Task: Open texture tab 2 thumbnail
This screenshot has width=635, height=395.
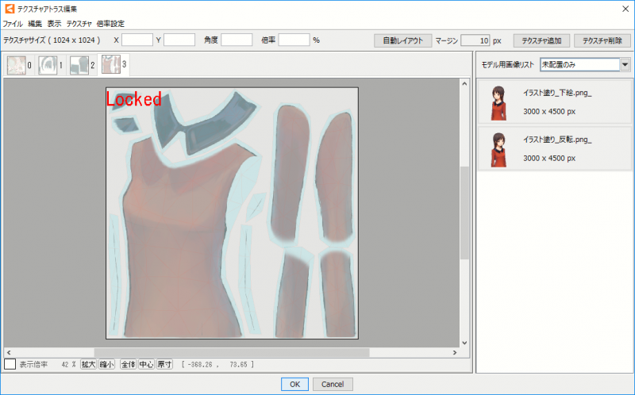Action: [83, 65]
